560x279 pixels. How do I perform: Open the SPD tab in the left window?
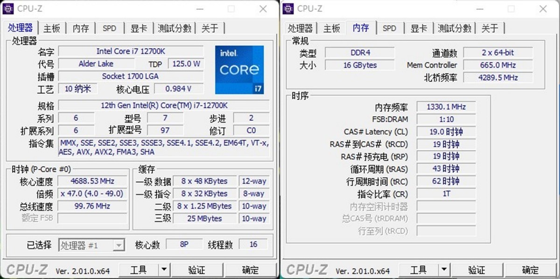109,28
